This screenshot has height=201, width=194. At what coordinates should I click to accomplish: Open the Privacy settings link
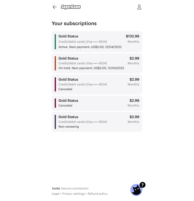point(74,194)
